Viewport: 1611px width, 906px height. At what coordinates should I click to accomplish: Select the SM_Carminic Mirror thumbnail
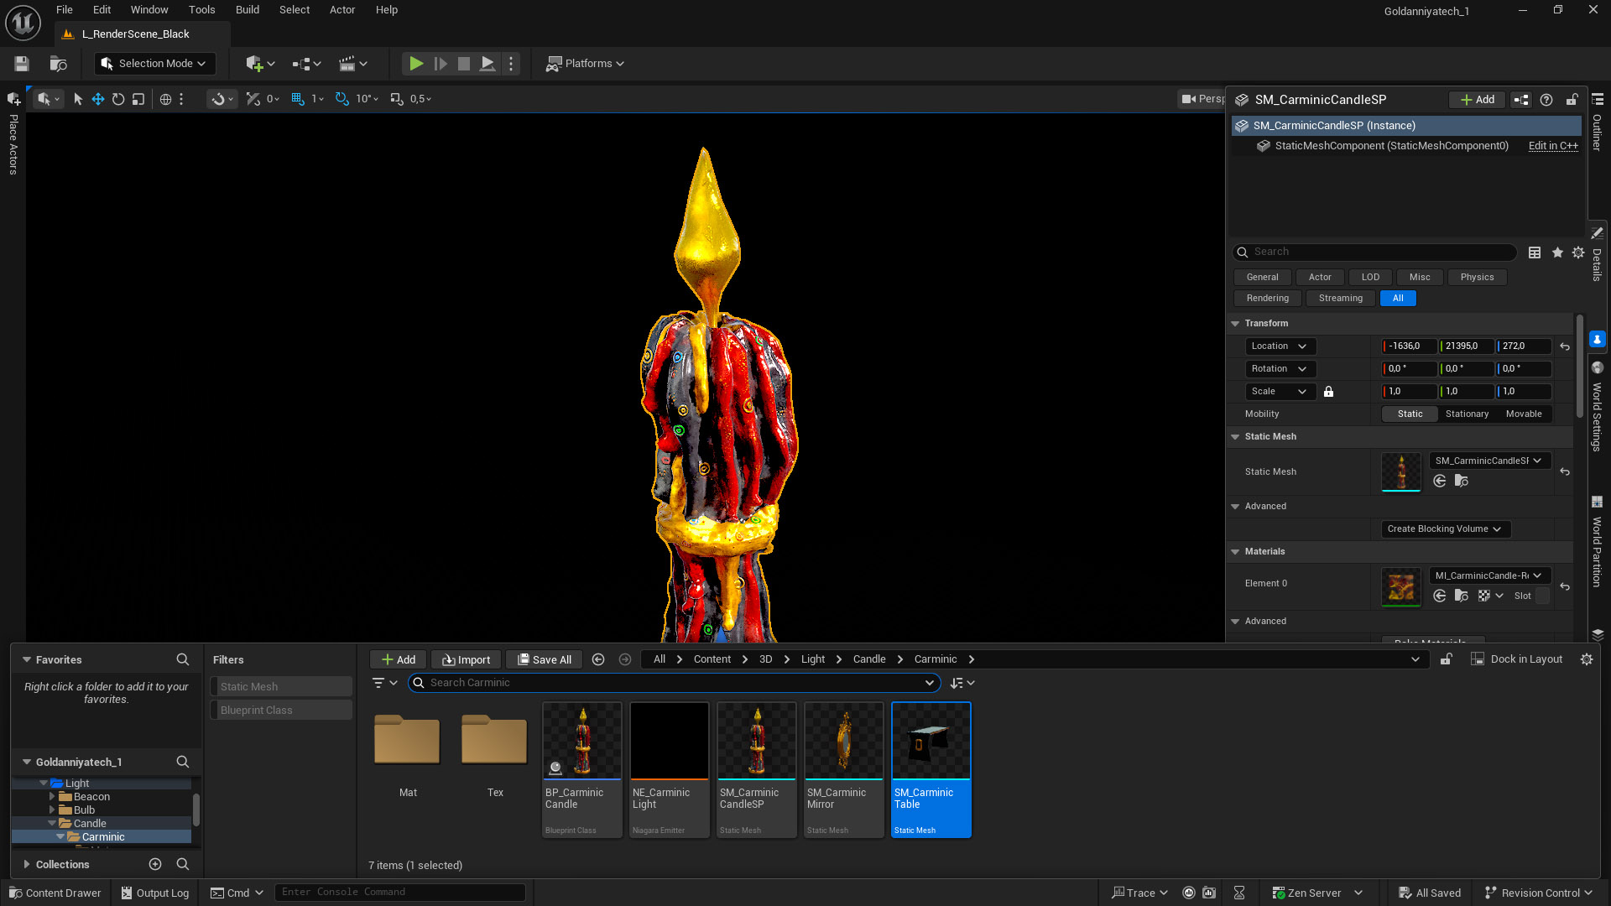pos(842,740)
